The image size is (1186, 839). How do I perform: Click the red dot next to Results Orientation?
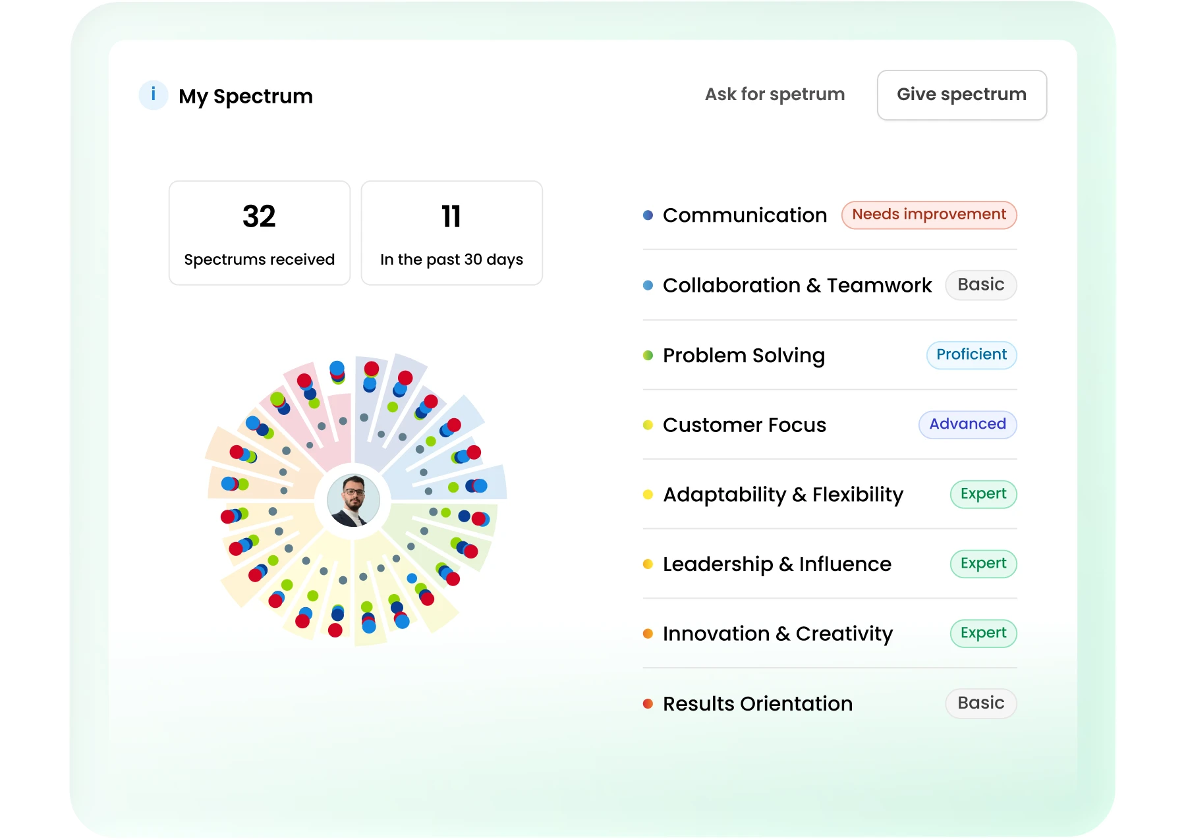(647, 703)
